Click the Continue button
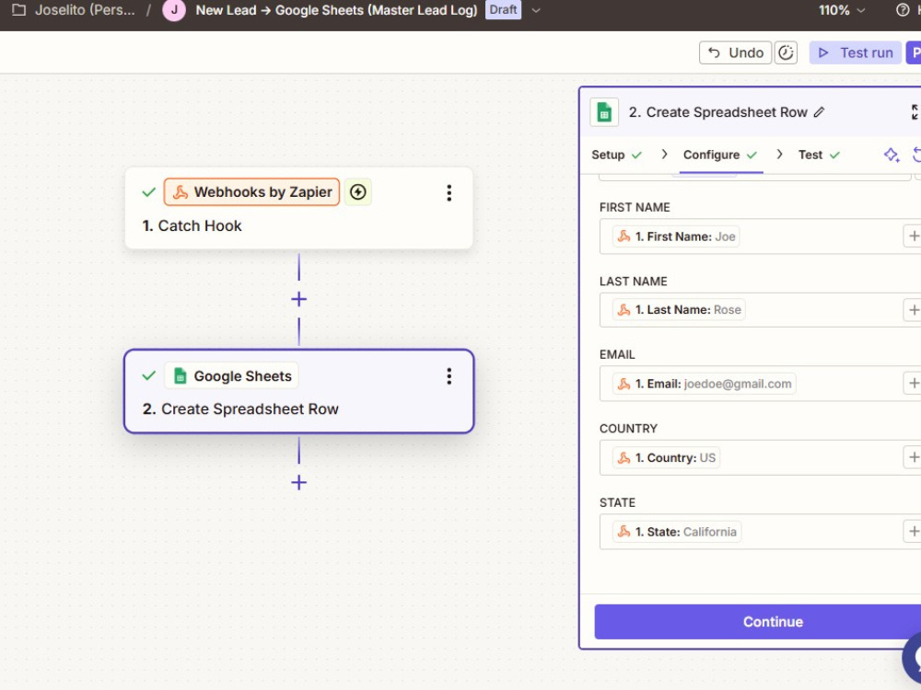Screen dimensions: 921x690 point(758,622)
